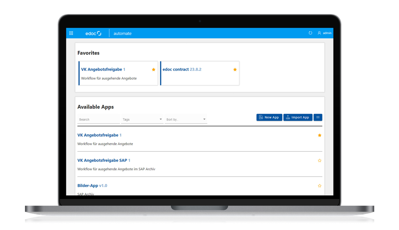
Task: Click the edoc logo
Action: point(94,34)
